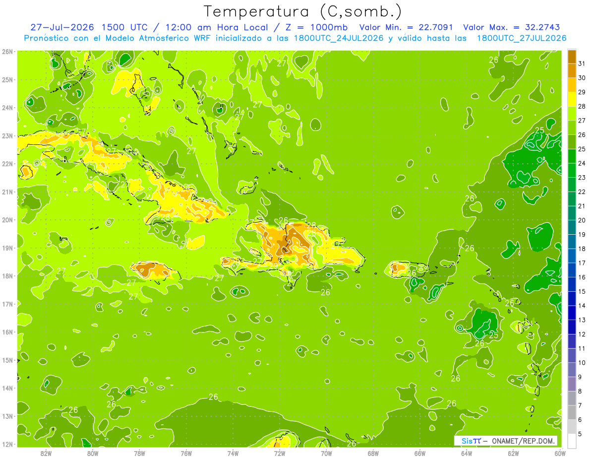This screenshot has height=460, width=595.
Task: Click the 26N latitude axis label
Action: coord(7,52)
